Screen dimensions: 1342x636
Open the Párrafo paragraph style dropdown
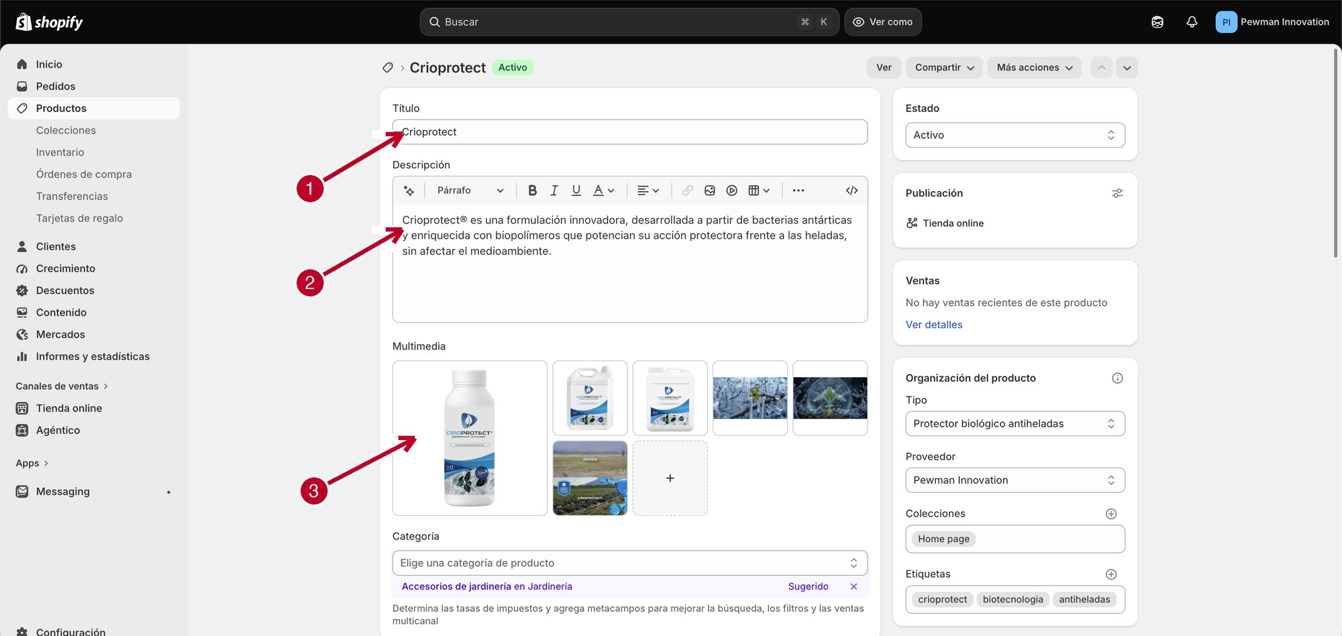point(470,191)
